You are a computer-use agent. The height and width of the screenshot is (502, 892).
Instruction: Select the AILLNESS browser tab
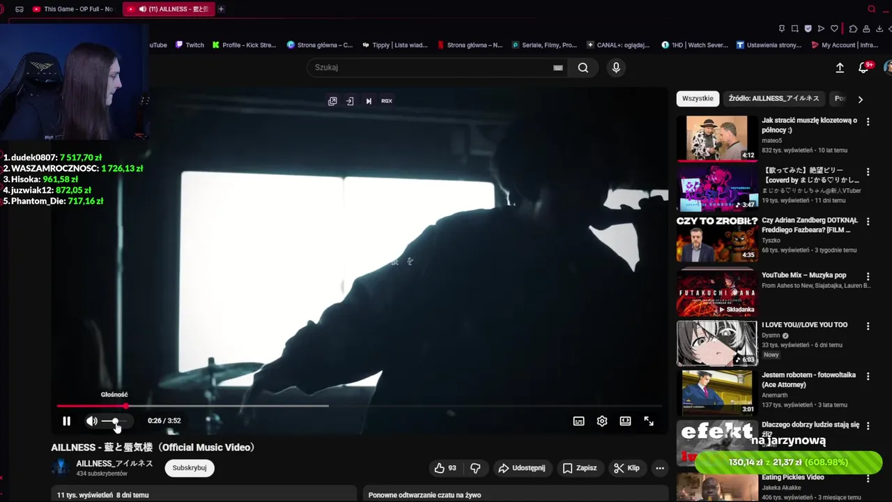169,9
